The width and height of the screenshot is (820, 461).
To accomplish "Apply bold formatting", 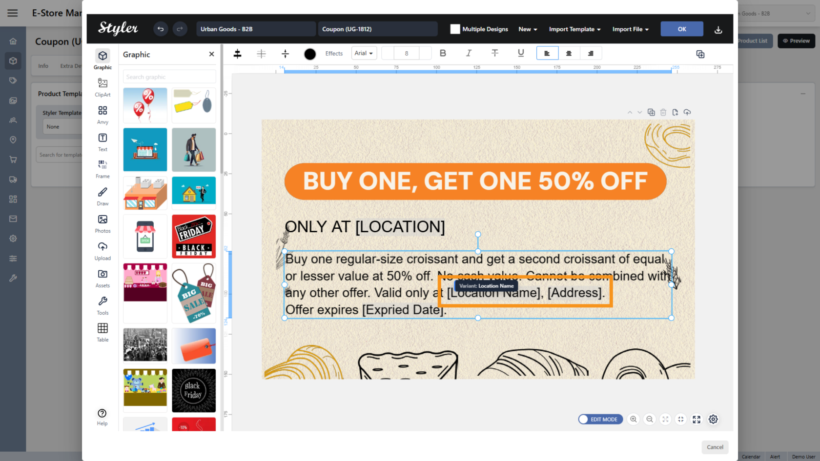I will coord(443,53).
